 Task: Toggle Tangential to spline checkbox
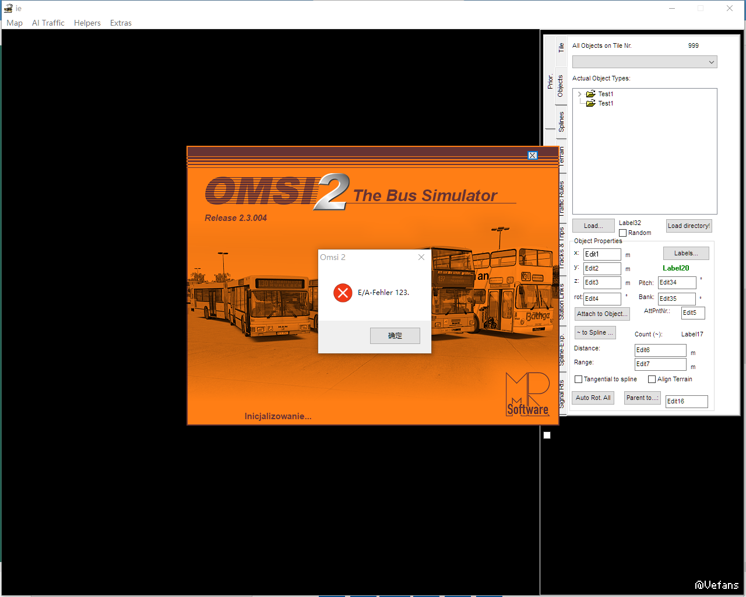578,380
